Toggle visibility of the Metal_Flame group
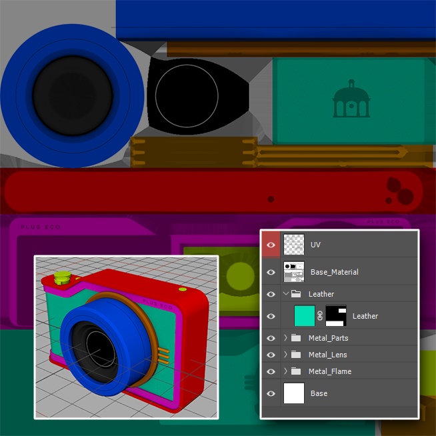Viewport: 436px width, 436px height. coord(271,371)
